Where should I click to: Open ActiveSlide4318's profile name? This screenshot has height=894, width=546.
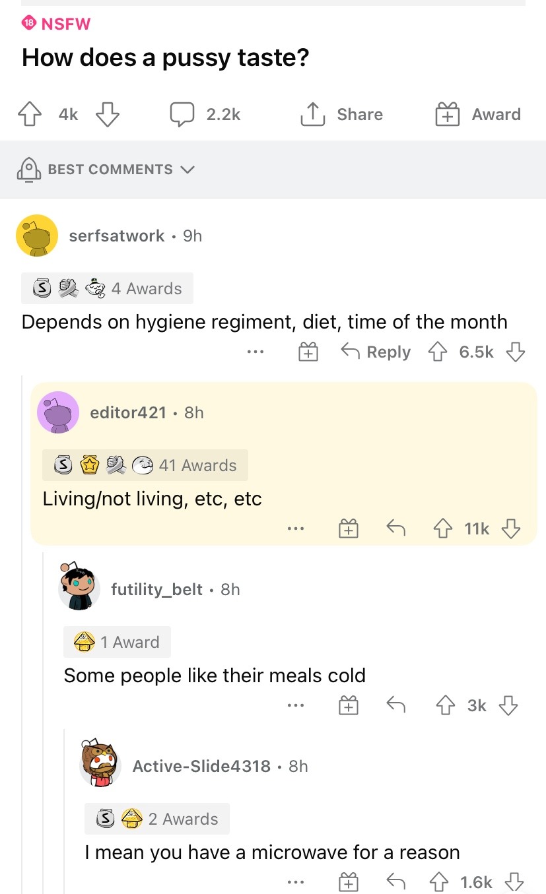coord(201,766)
